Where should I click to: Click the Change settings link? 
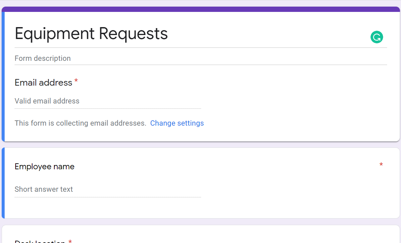177,123
